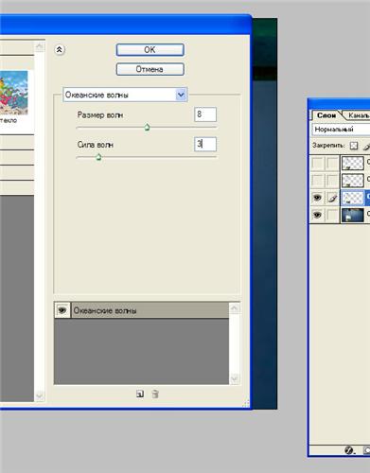Toggle eye of Океанские волны effect layer
Viewport: 370px width, 473px height.
point(62,309)
